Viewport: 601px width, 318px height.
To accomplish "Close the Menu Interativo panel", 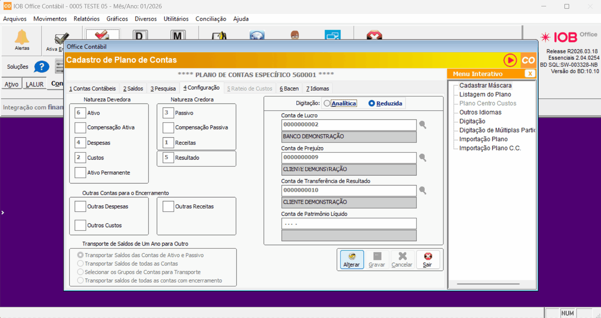I will click(x=530, y=74).
